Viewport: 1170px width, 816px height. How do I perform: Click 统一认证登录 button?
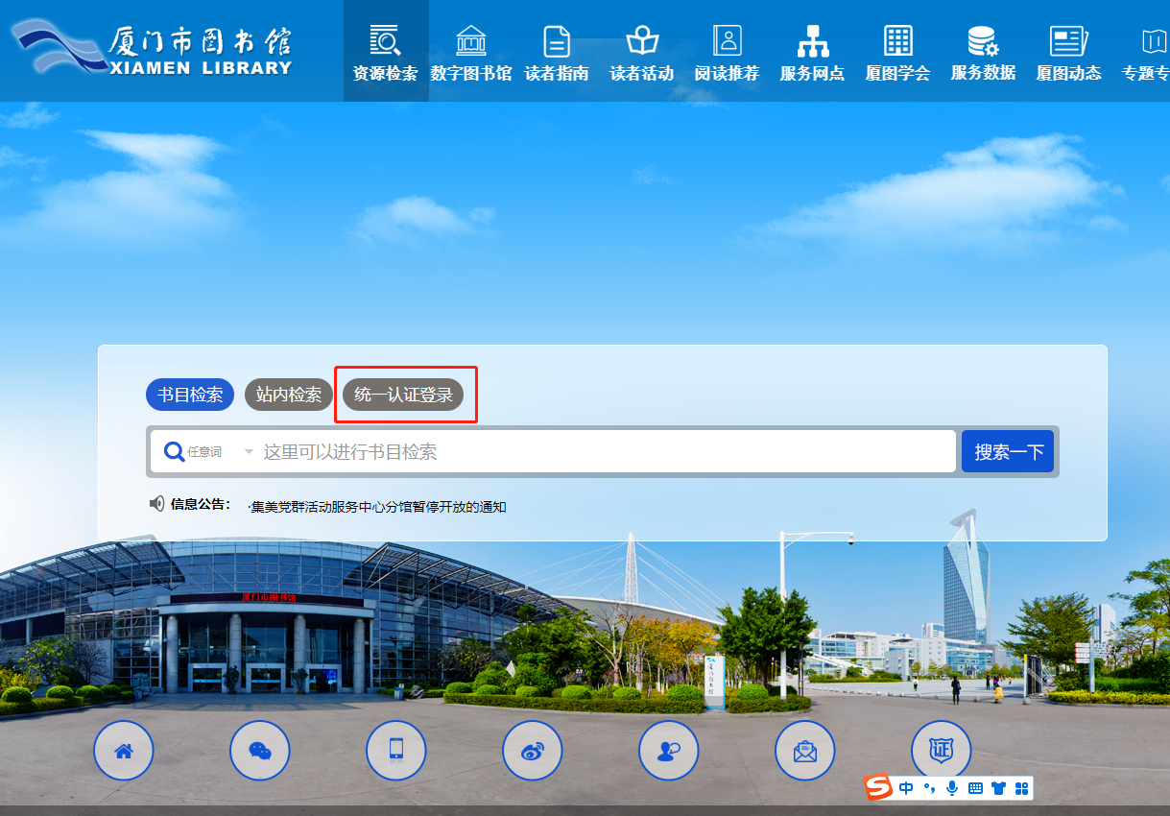click(403, 395)
